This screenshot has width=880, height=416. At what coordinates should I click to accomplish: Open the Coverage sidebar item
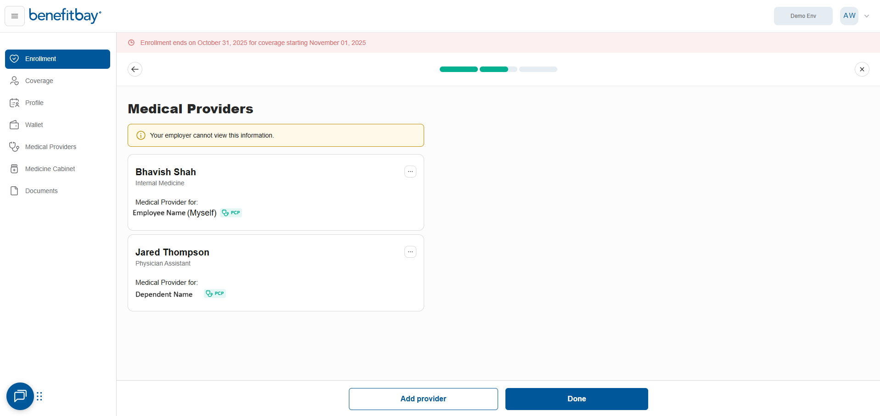39,81
